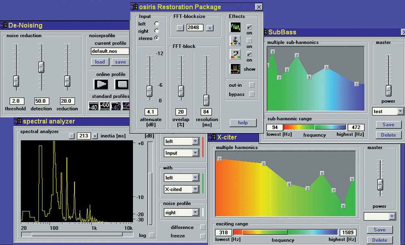Open the De-Noising effect icon

pyautogui.click(x=235, y=27)
